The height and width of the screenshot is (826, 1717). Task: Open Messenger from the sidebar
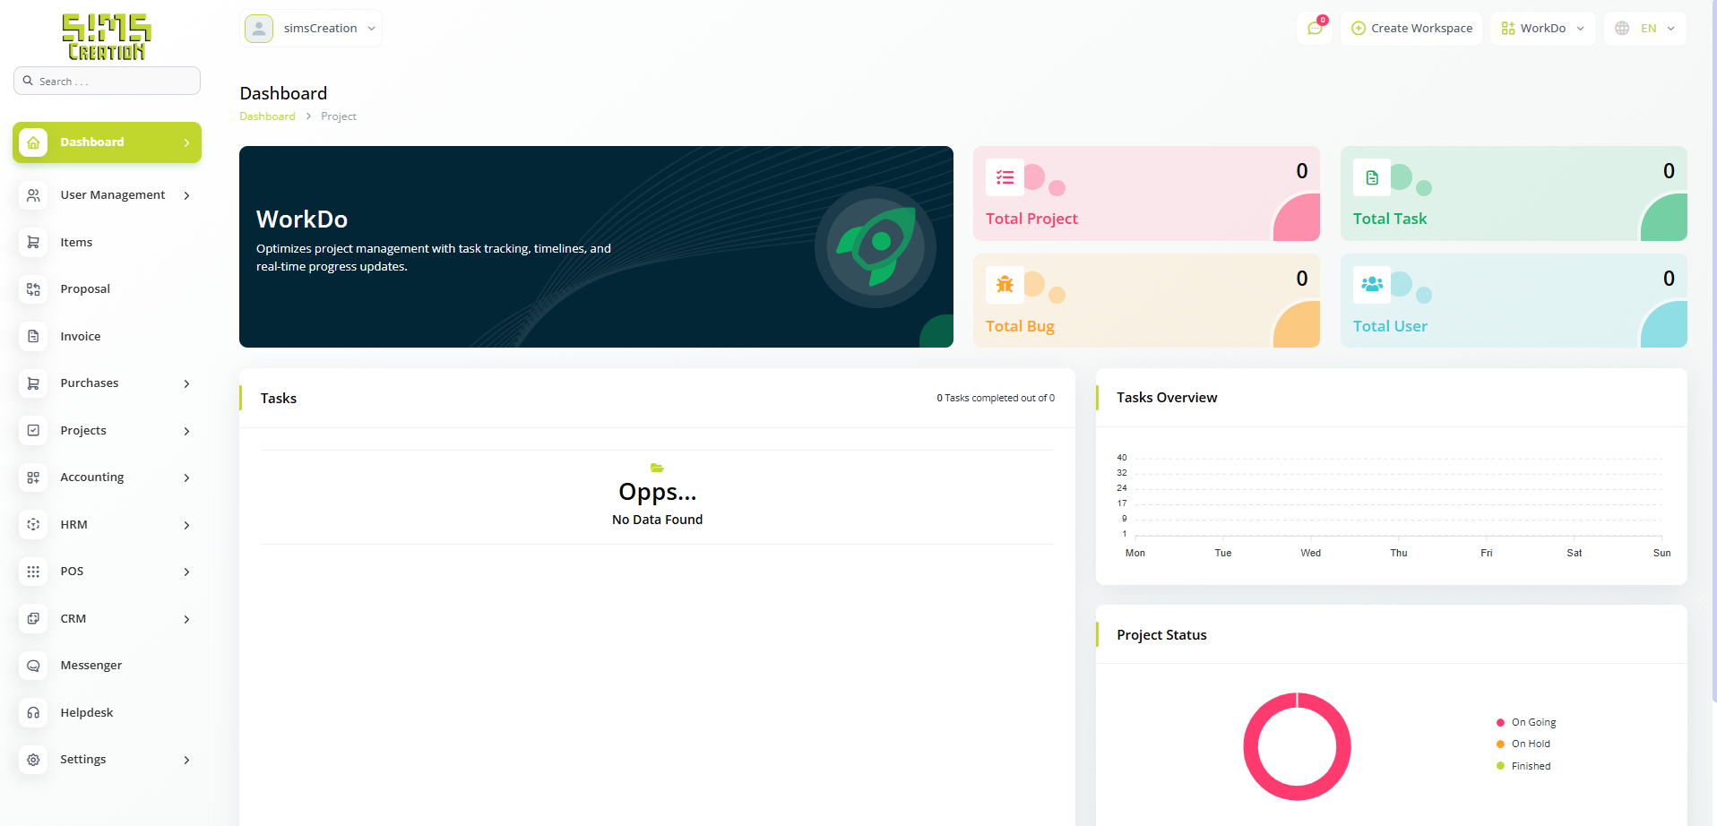91,666
